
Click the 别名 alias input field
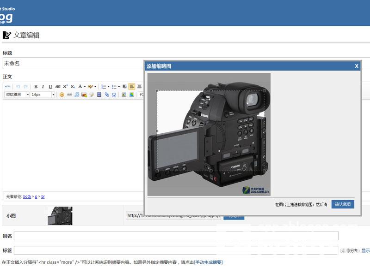[176, 236]
